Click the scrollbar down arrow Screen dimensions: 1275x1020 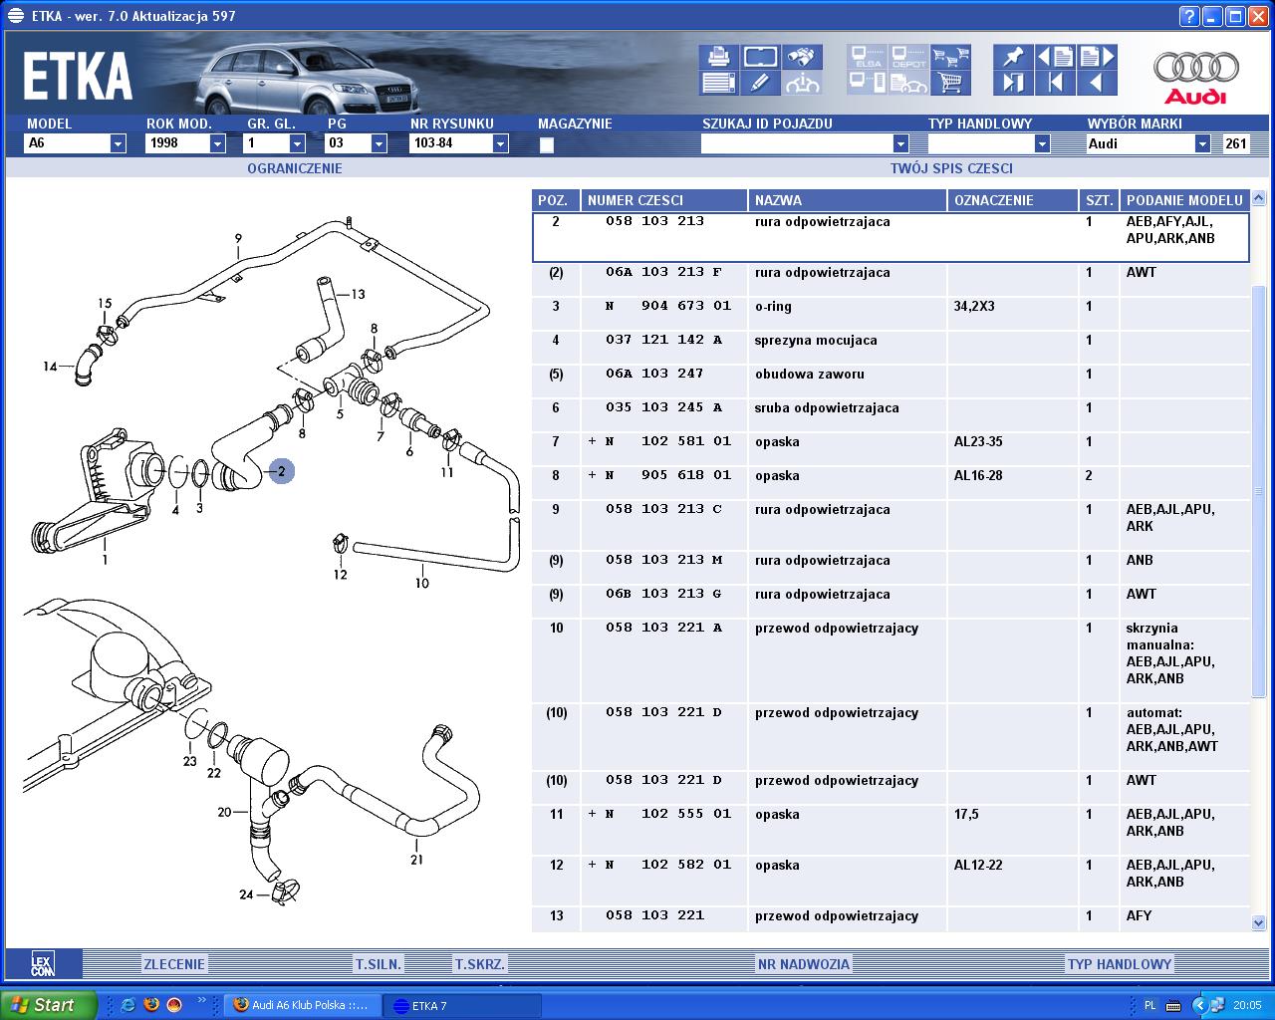[1258, 923]
